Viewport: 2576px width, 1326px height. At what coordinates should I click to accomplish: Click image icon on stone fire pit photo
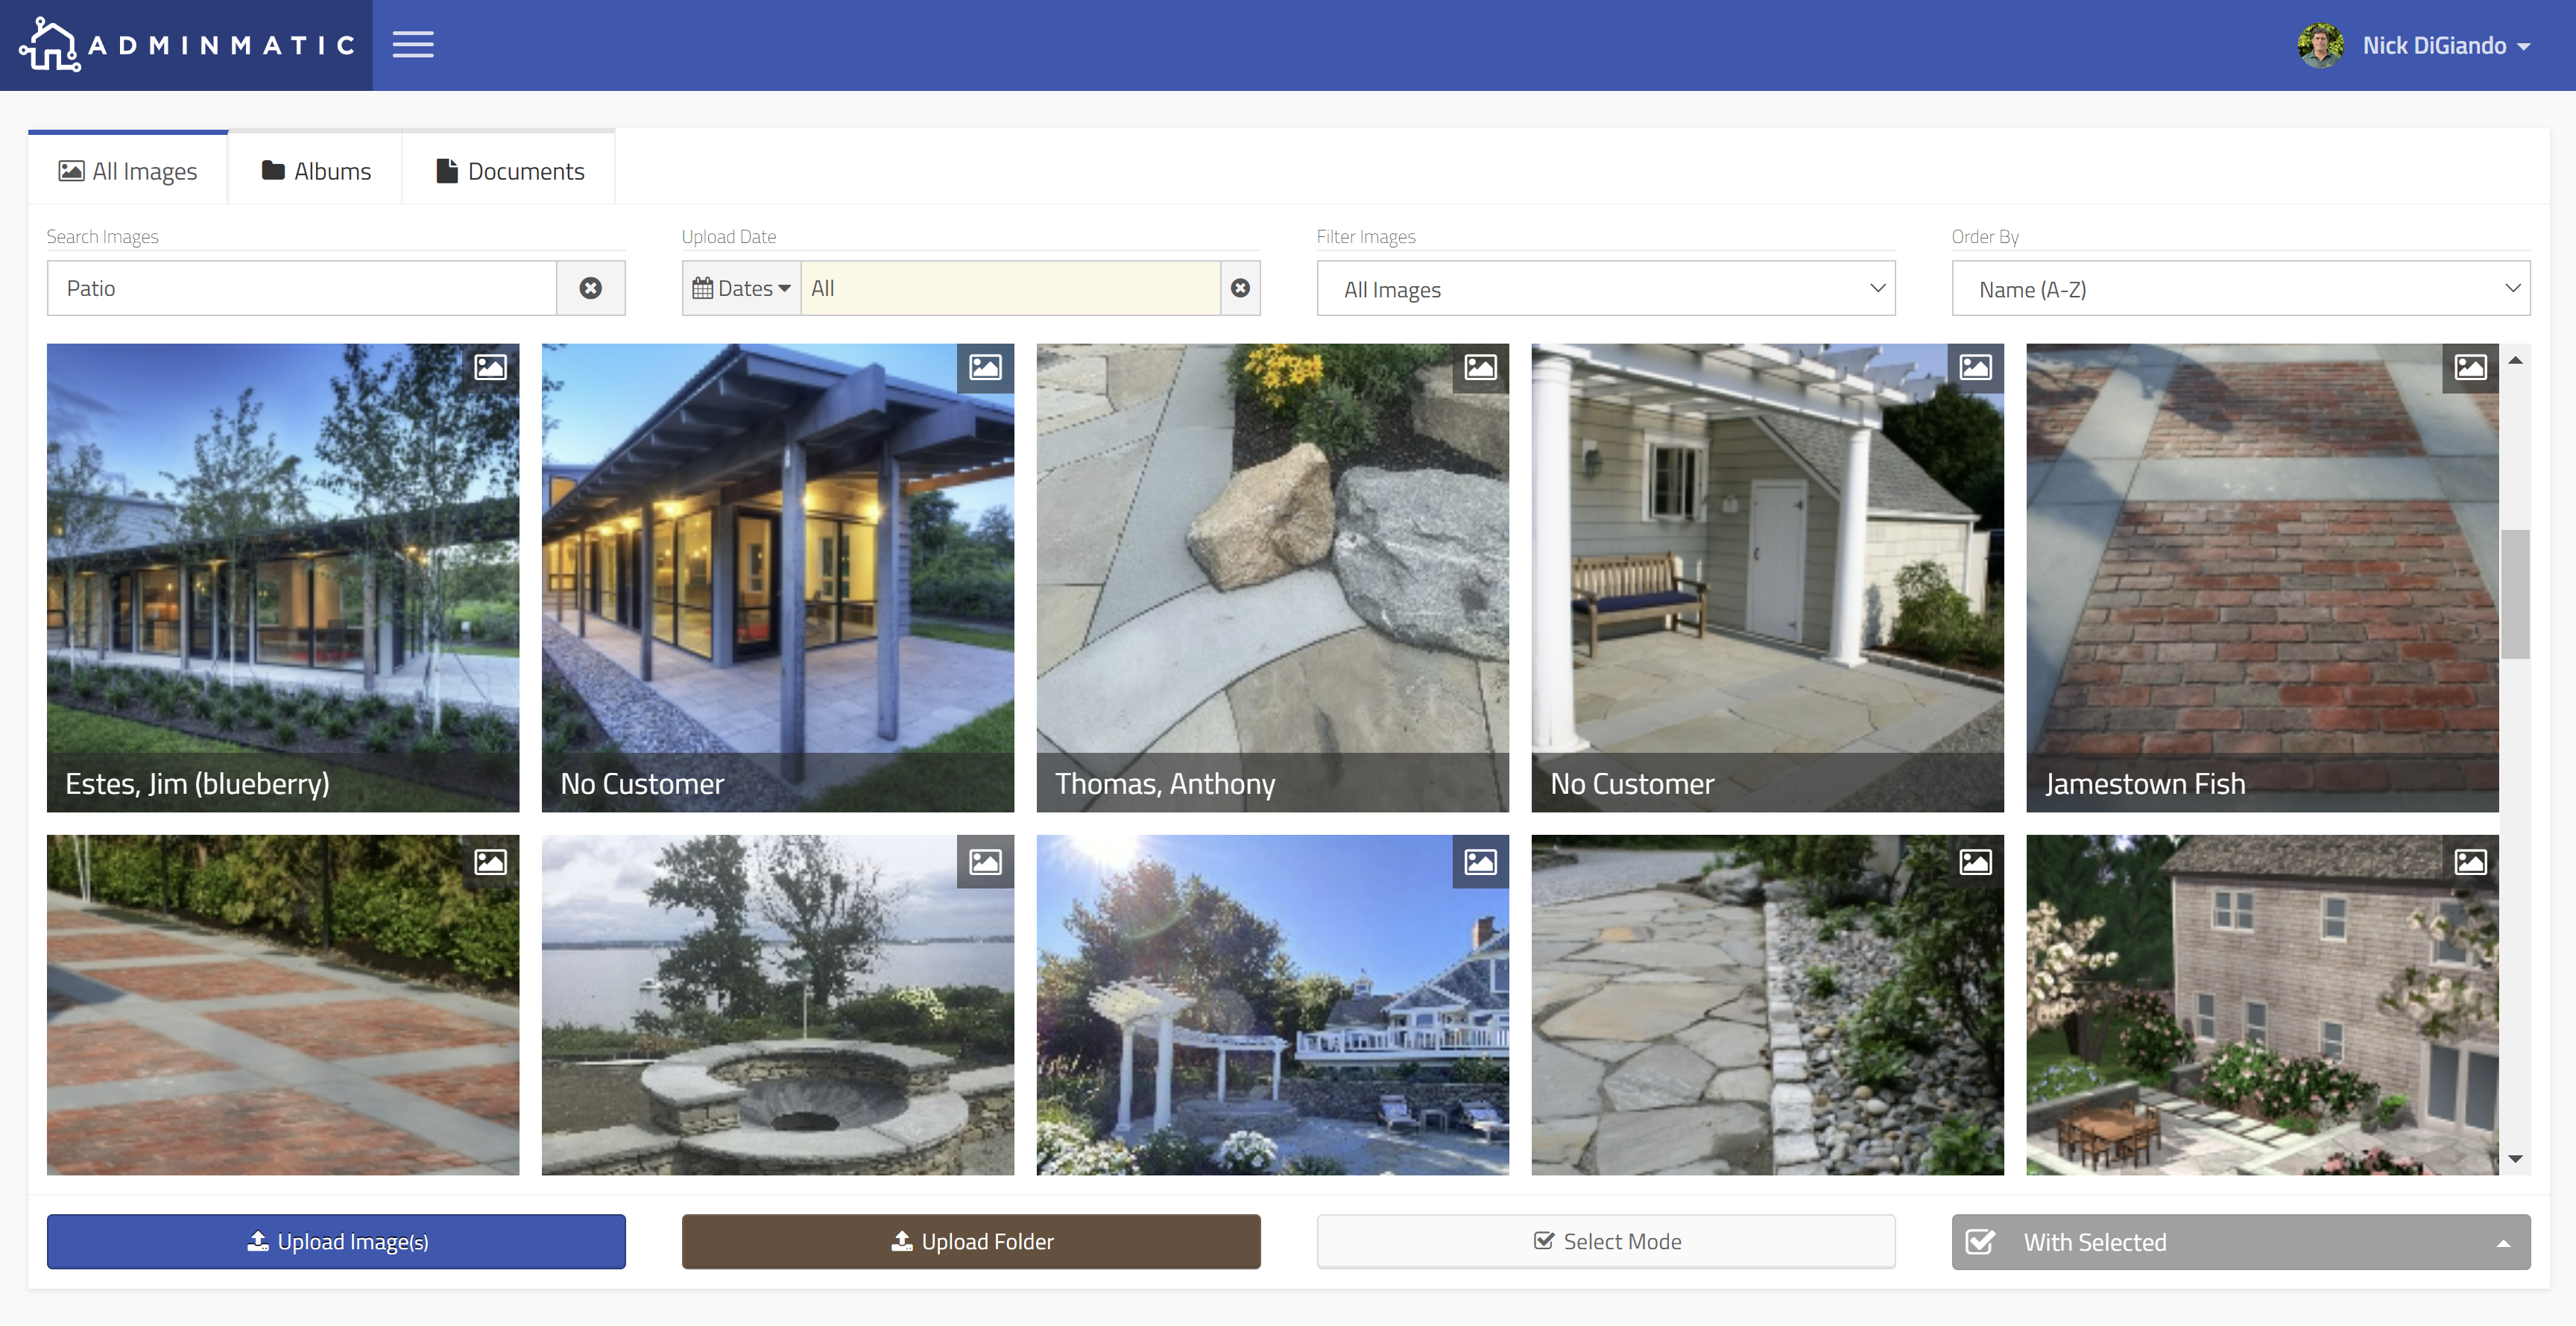[985, 862]
